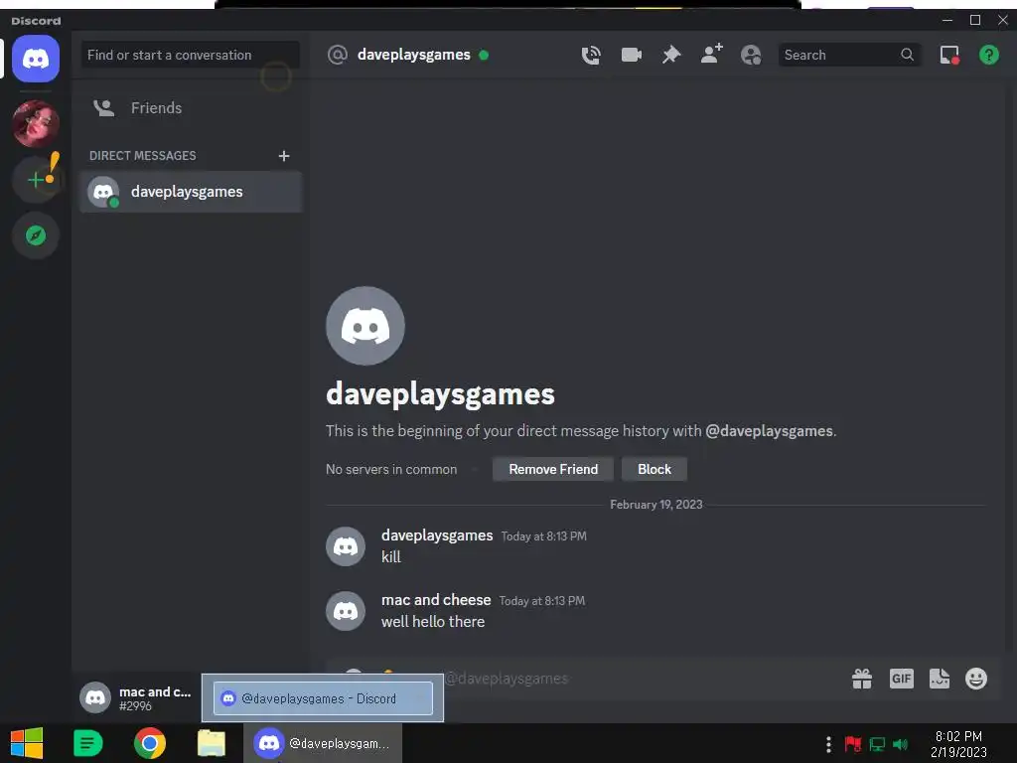Open Windows Start menu
Screen dimensions: 1017x763
tap(27, 743)
